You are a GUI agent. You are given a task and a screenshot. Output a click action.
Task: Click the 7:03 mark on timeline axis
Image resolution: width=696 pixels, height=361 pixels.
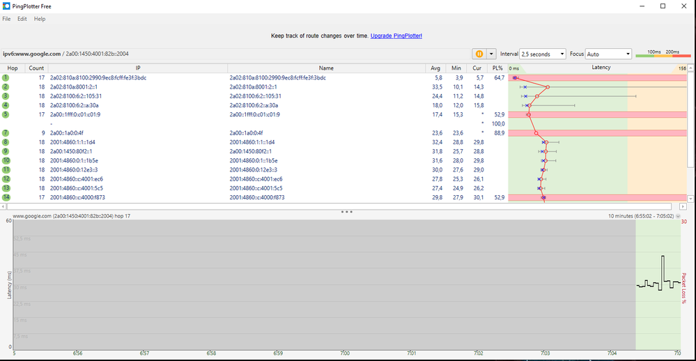[x=545, y=353]
